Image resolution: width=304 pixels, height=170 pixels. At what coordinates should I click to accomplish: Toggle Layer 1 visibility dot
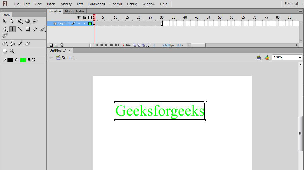[79, 24]
